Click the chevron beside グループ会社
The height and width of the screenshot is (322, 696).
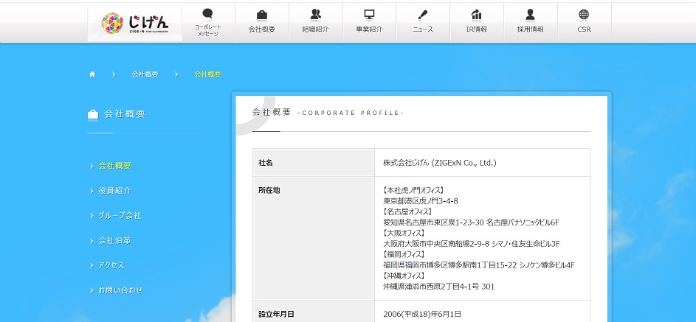[x=92, y=216]
